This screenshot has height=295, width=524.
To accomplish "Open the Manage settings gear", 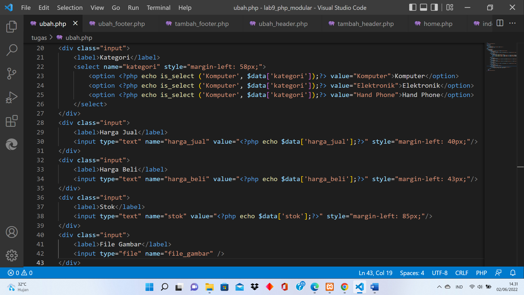I will 11,256.
